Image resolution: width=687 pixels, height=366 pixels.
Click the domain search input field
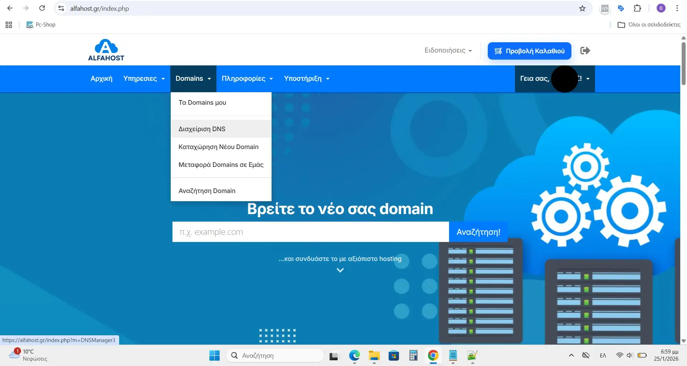tap(310, 232)
